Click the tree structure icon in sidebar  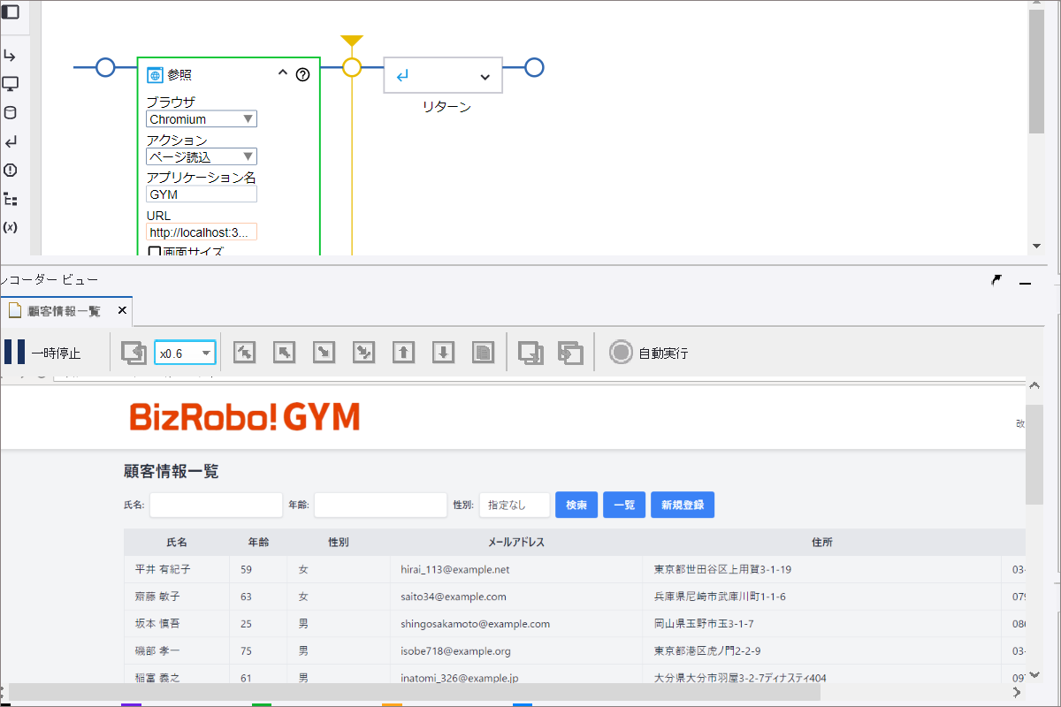(11, 199)
